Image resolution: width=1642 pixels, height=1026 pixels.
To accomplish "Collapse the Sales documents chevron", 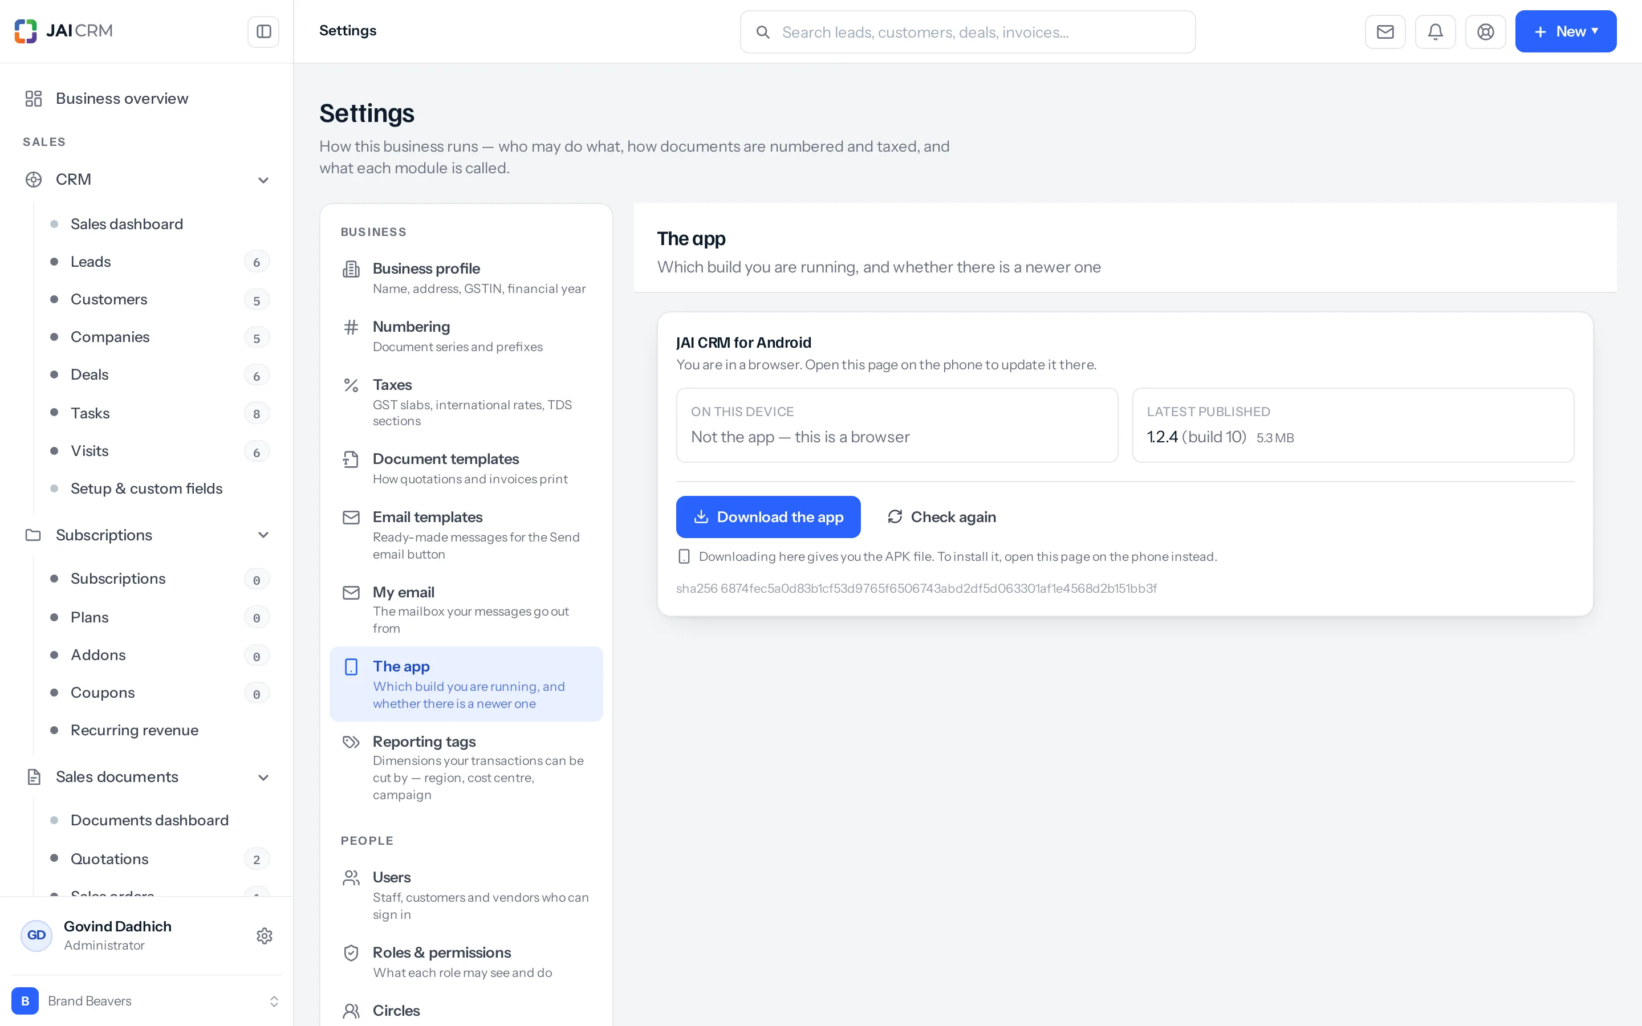I will (x=263, y=777).
